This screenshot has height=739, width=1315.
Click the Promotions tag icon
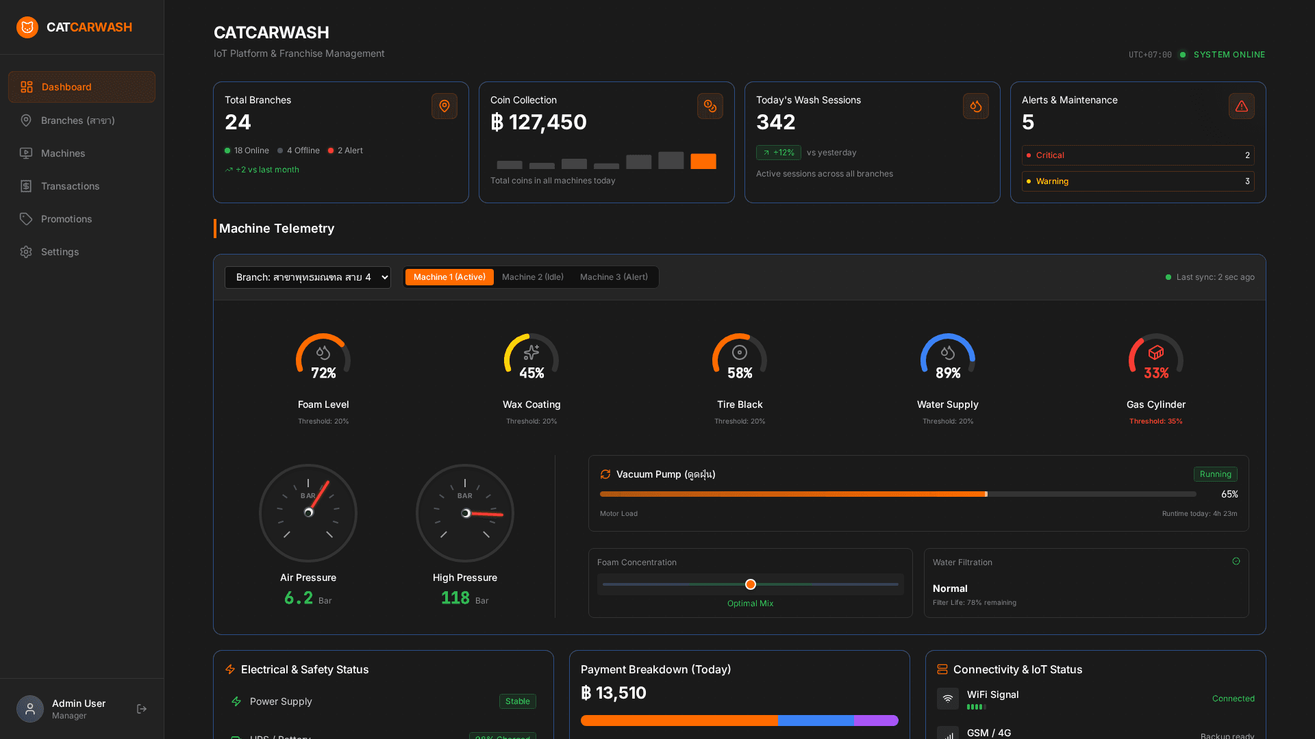coord(26,218)
